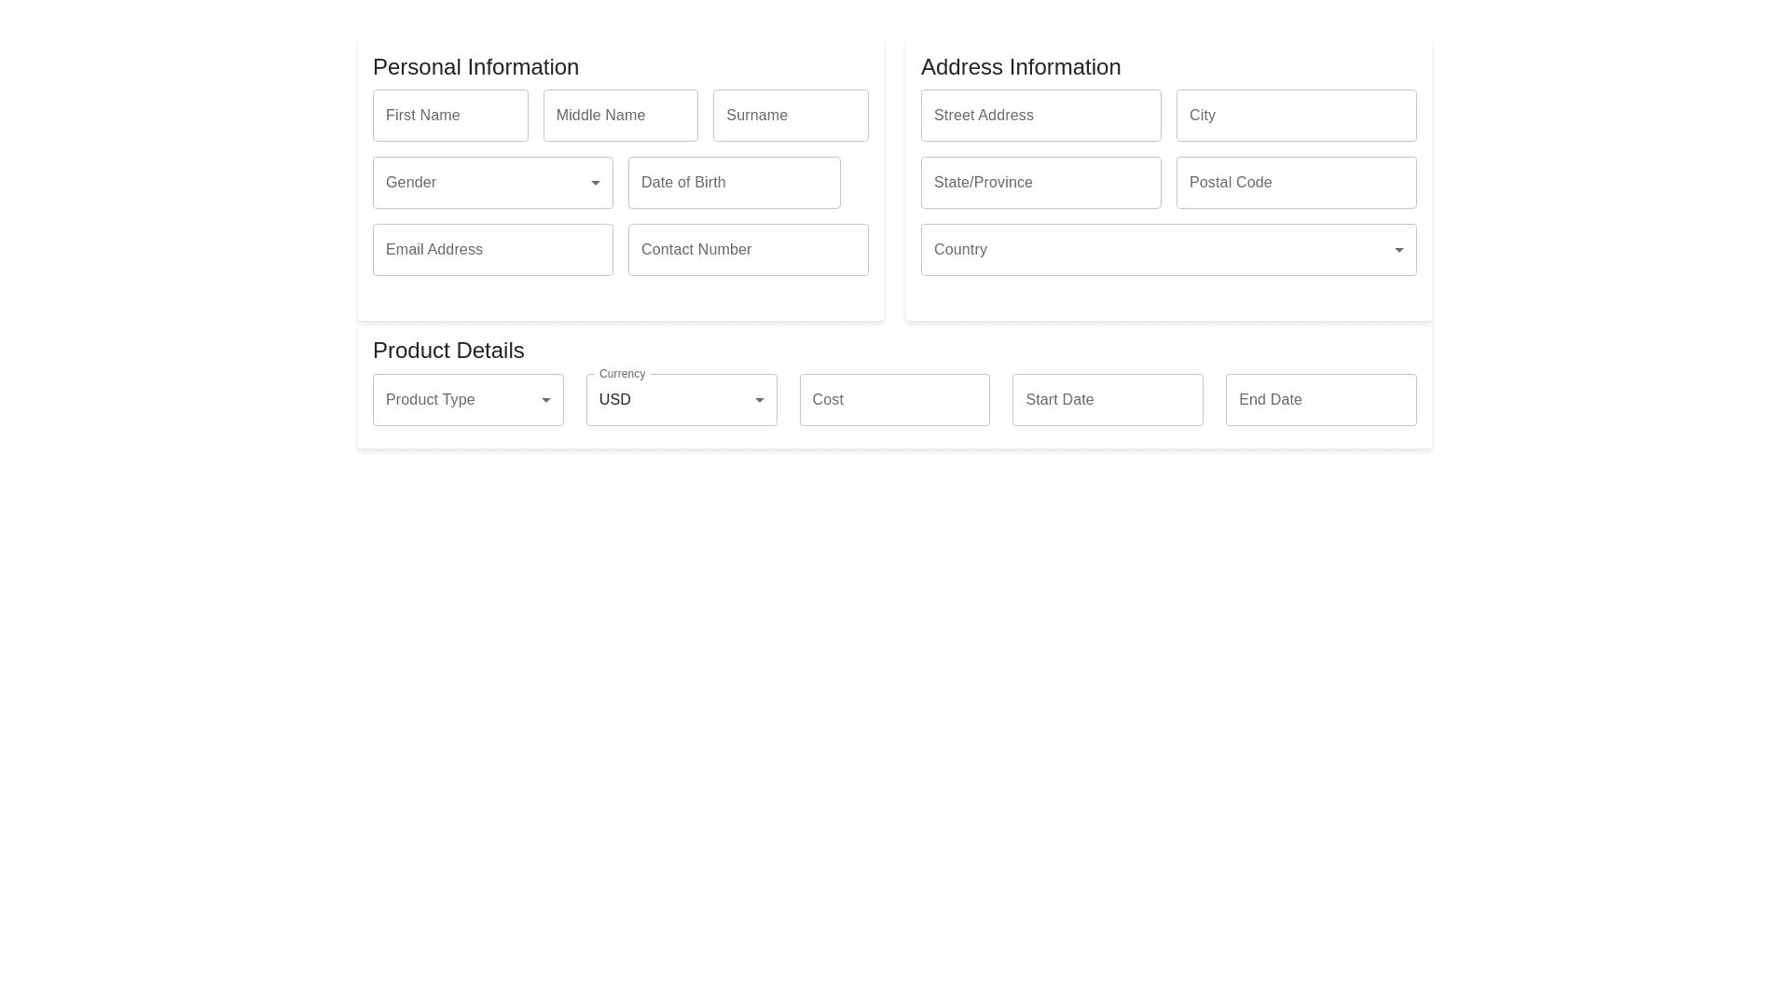Click the Country dropdown arrow icon

pos(1399,250)
